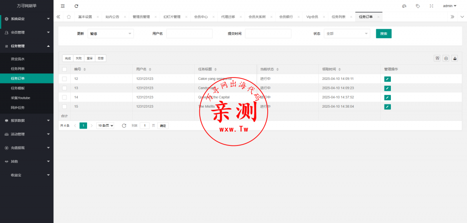Image resolution: width=467 pixels, height=223 pixels.
Task: Sort by 用户名 column arrows
Action: coord(150,69)
